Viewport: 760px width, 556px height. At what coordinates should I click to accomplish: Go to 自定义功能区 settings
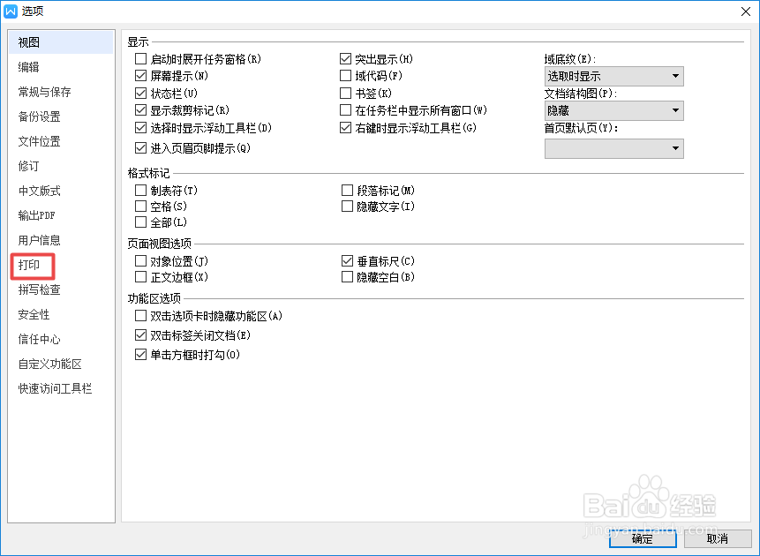(x=45, y=364)
